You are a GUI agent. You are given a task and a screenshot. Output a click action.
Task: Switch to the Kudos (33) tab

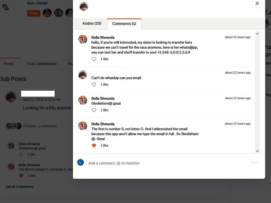[x=92, y=23]
